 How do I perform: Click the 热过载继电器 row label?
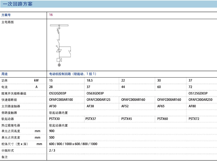pos(11,125)
